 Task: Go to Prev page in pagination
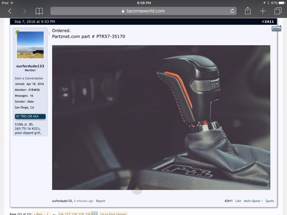click(38, 214)
